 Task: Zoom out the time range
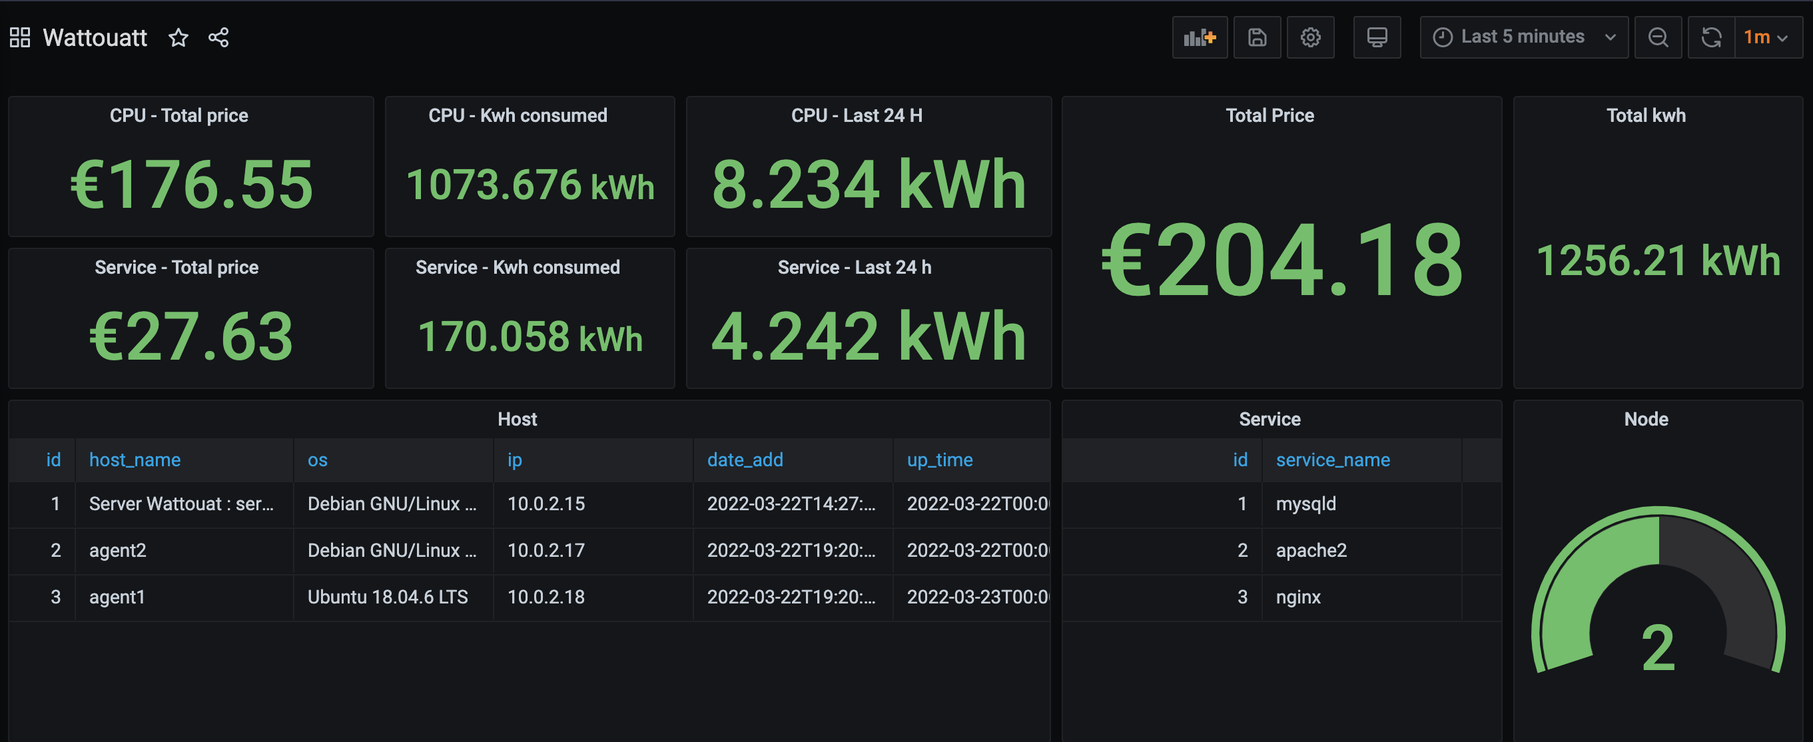tap(1657, 37)
